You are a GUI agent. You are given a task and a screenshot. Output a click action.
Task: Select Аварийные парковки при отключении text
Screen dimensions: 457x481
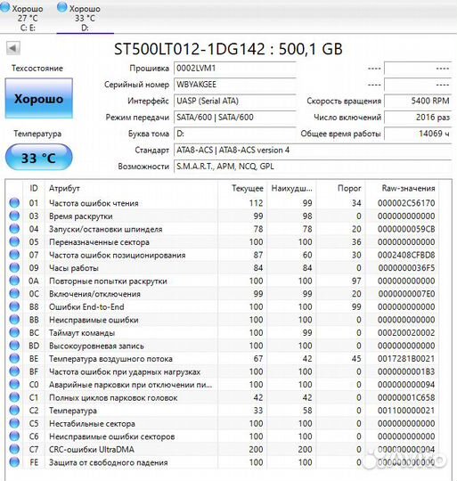(130, 385)
